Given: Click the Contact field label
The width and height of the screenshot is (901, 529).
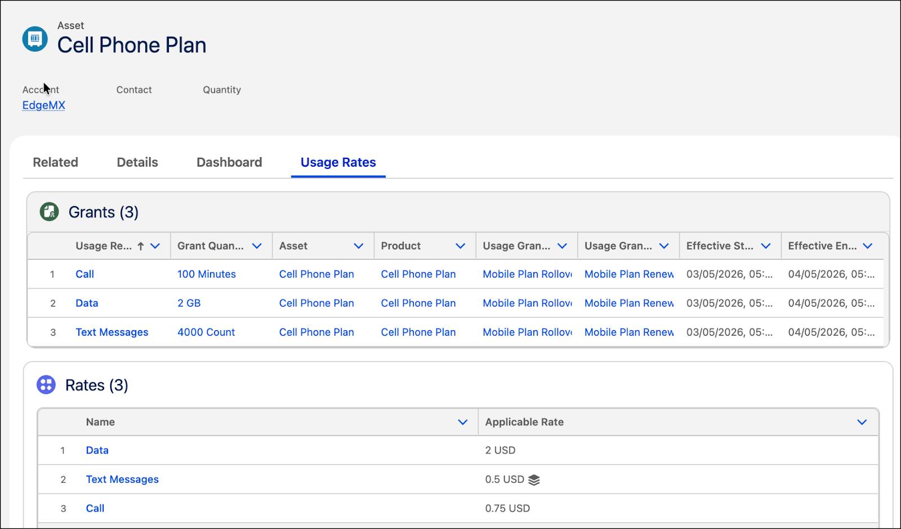Looking at the screenshot, I should click(x=134, y=90).
